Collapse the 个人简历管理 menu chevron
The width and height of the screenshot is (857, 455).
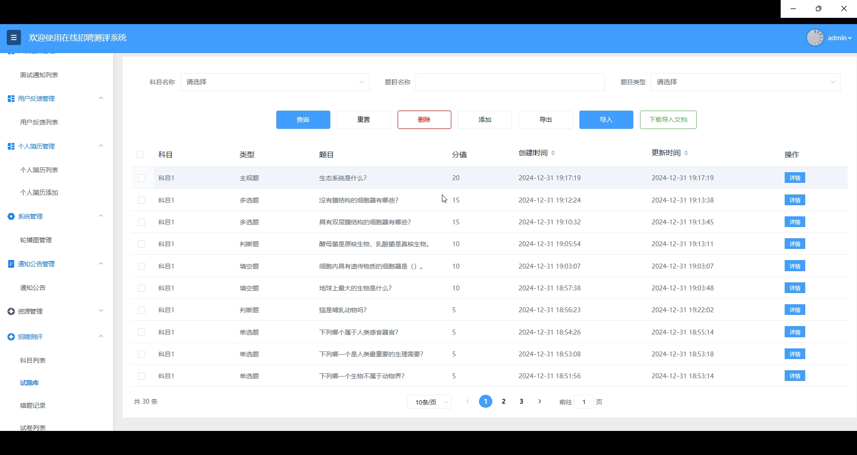click(101, 146)
